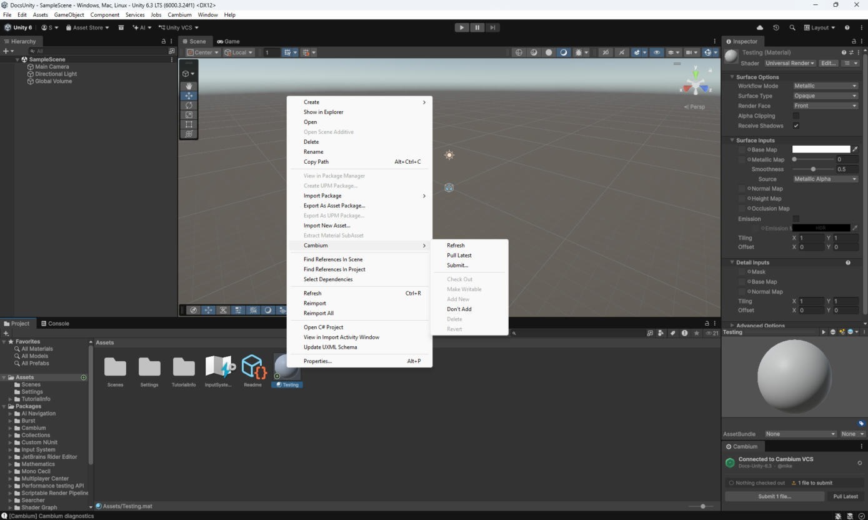Open the Package Manager toolbar icon
Viewport: 868px width, 520px height.
[121, 27]
